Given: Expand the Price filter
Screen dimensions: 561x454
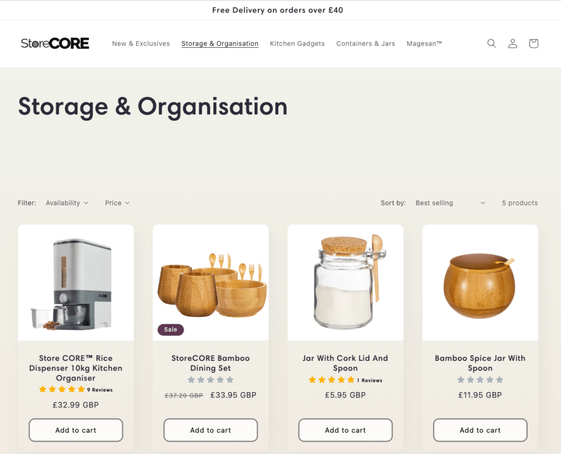Looking at the screenshot, I should 117,203.
